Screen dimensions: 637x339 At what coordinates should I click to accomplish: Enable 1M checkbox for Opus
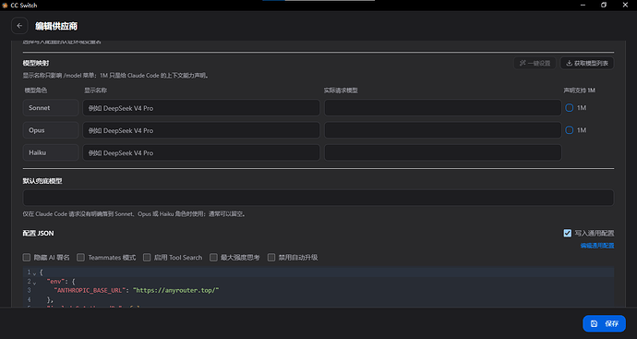(x=570, y=130)
